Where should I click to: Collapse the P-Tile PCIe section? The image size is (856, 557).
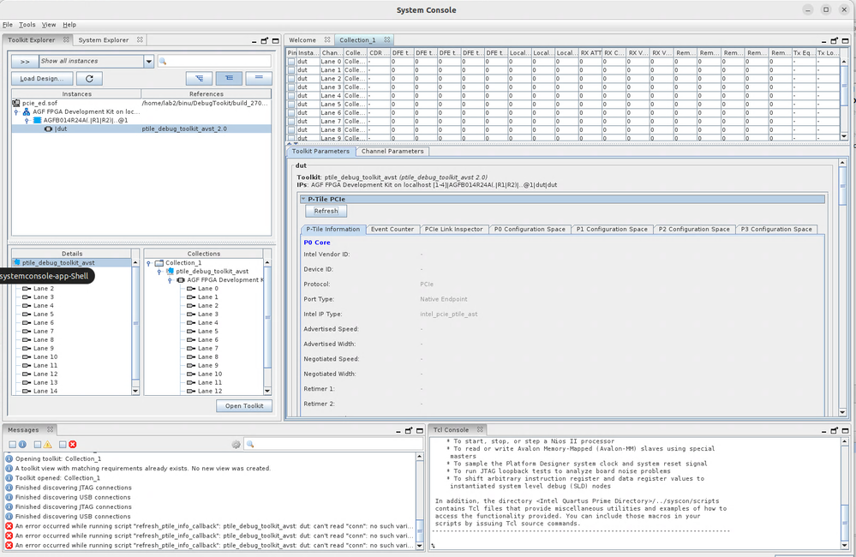(x=303, y=199)
